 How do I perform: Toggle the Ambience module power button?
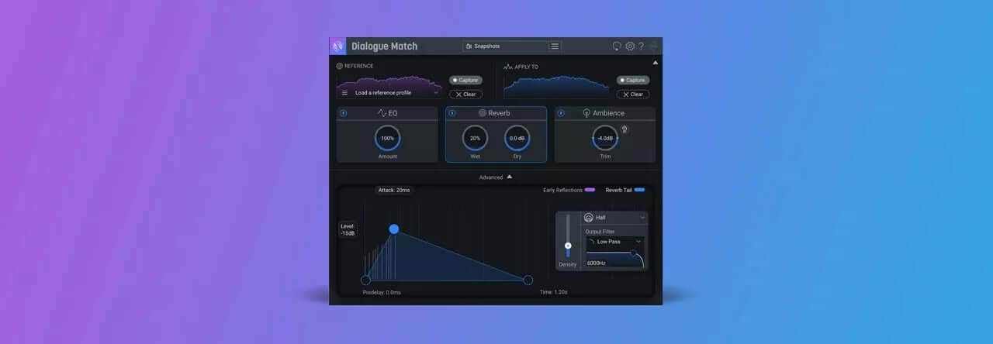562,113
